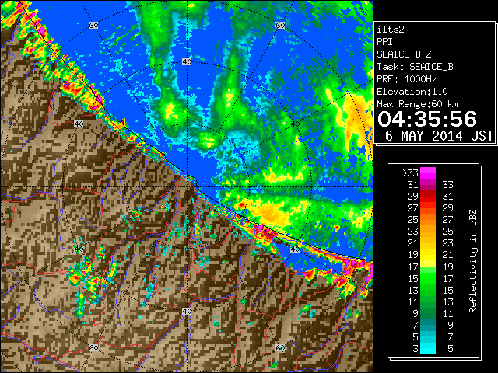Click the "PRF: 1000Hz" text

coord(407,79)
